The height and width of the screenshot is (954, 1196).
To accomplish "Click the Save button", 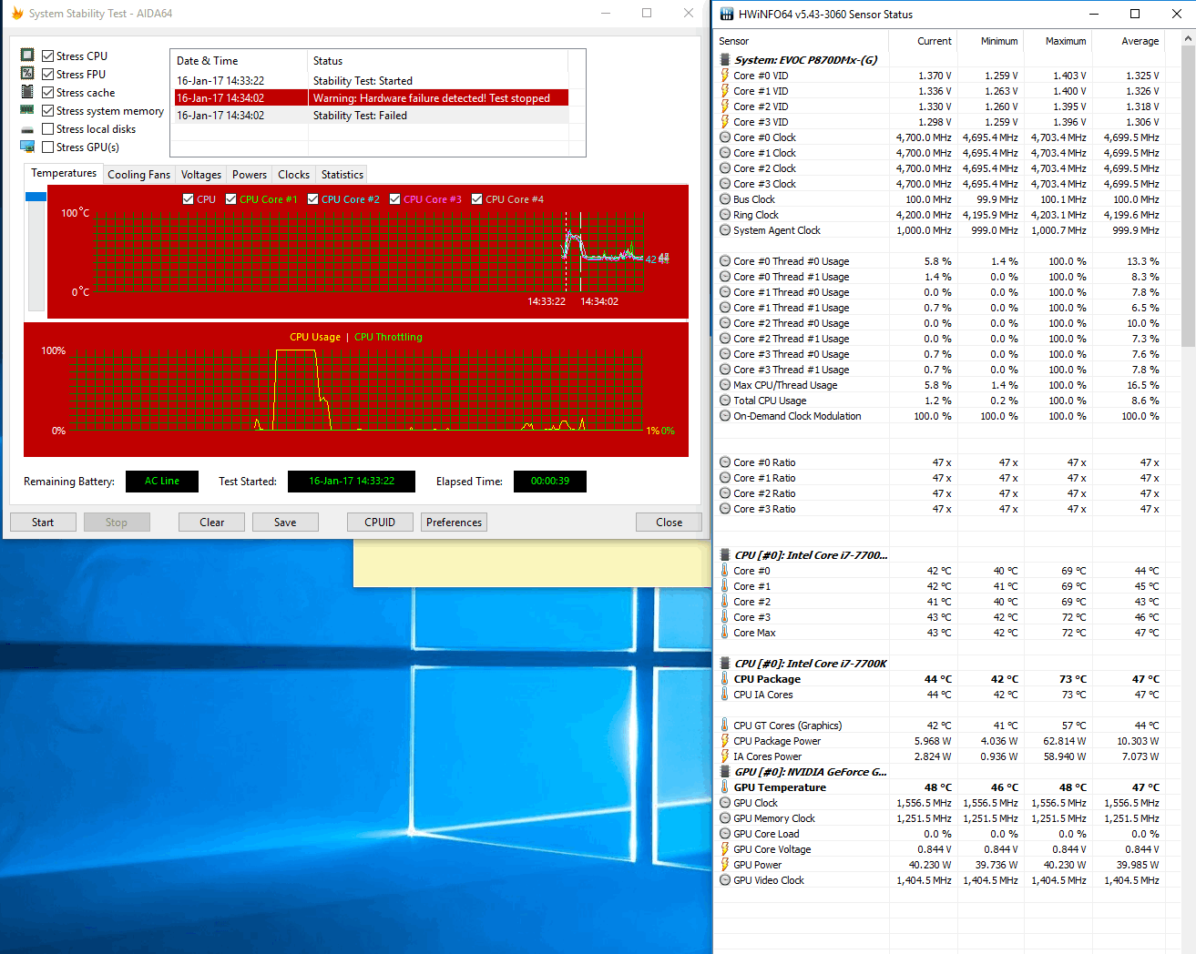I will coord(285,523).
